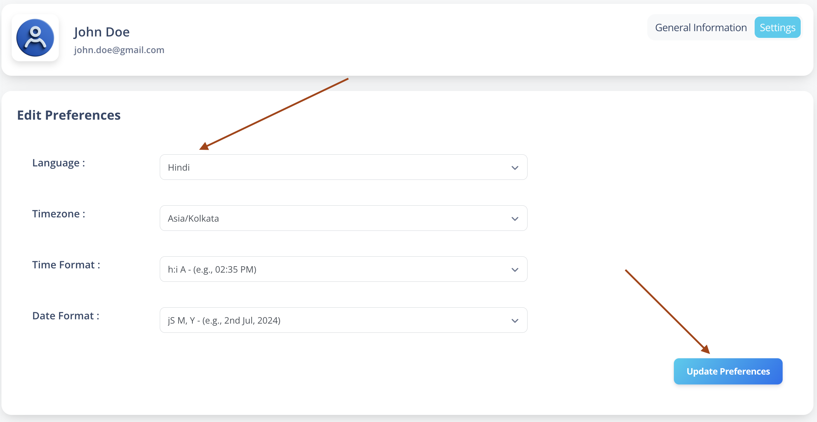
Task: Switch to the General Information tab
Action: pyautogui.click(x=701, y=28)
